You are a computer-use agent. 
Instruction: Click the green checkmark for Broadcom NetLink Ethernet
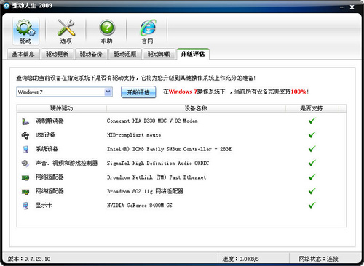point(312,177)
